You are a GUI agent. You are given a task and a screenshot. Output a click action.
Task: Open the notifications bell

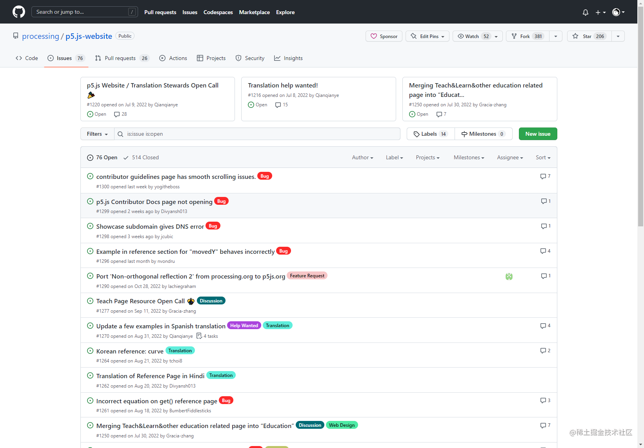(x=586, y=13)
